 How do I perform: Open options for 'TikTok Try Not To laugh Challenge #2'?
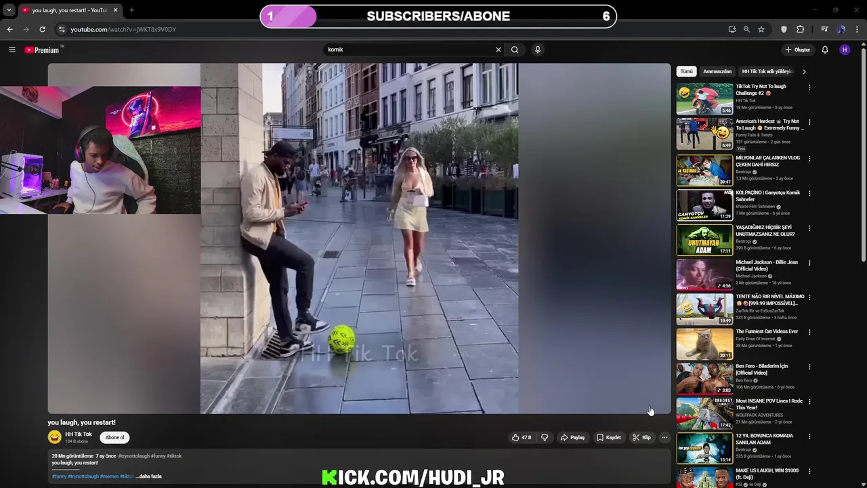click(809, 87)
